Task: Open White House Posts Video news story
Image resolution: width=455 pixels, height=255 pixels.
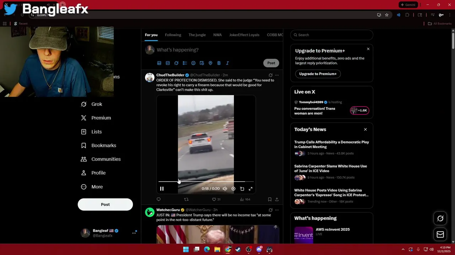Action: [332, 196]
